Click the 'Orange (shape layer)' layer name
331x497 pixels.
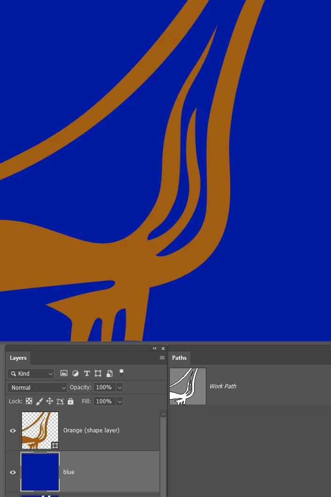(91, 430)
